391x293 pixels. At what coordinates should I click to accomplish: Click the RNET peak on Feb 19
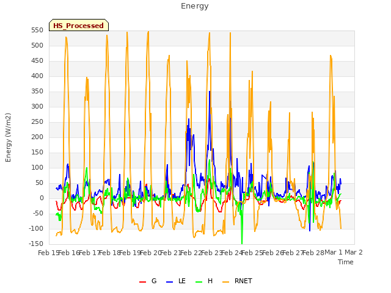127,32
